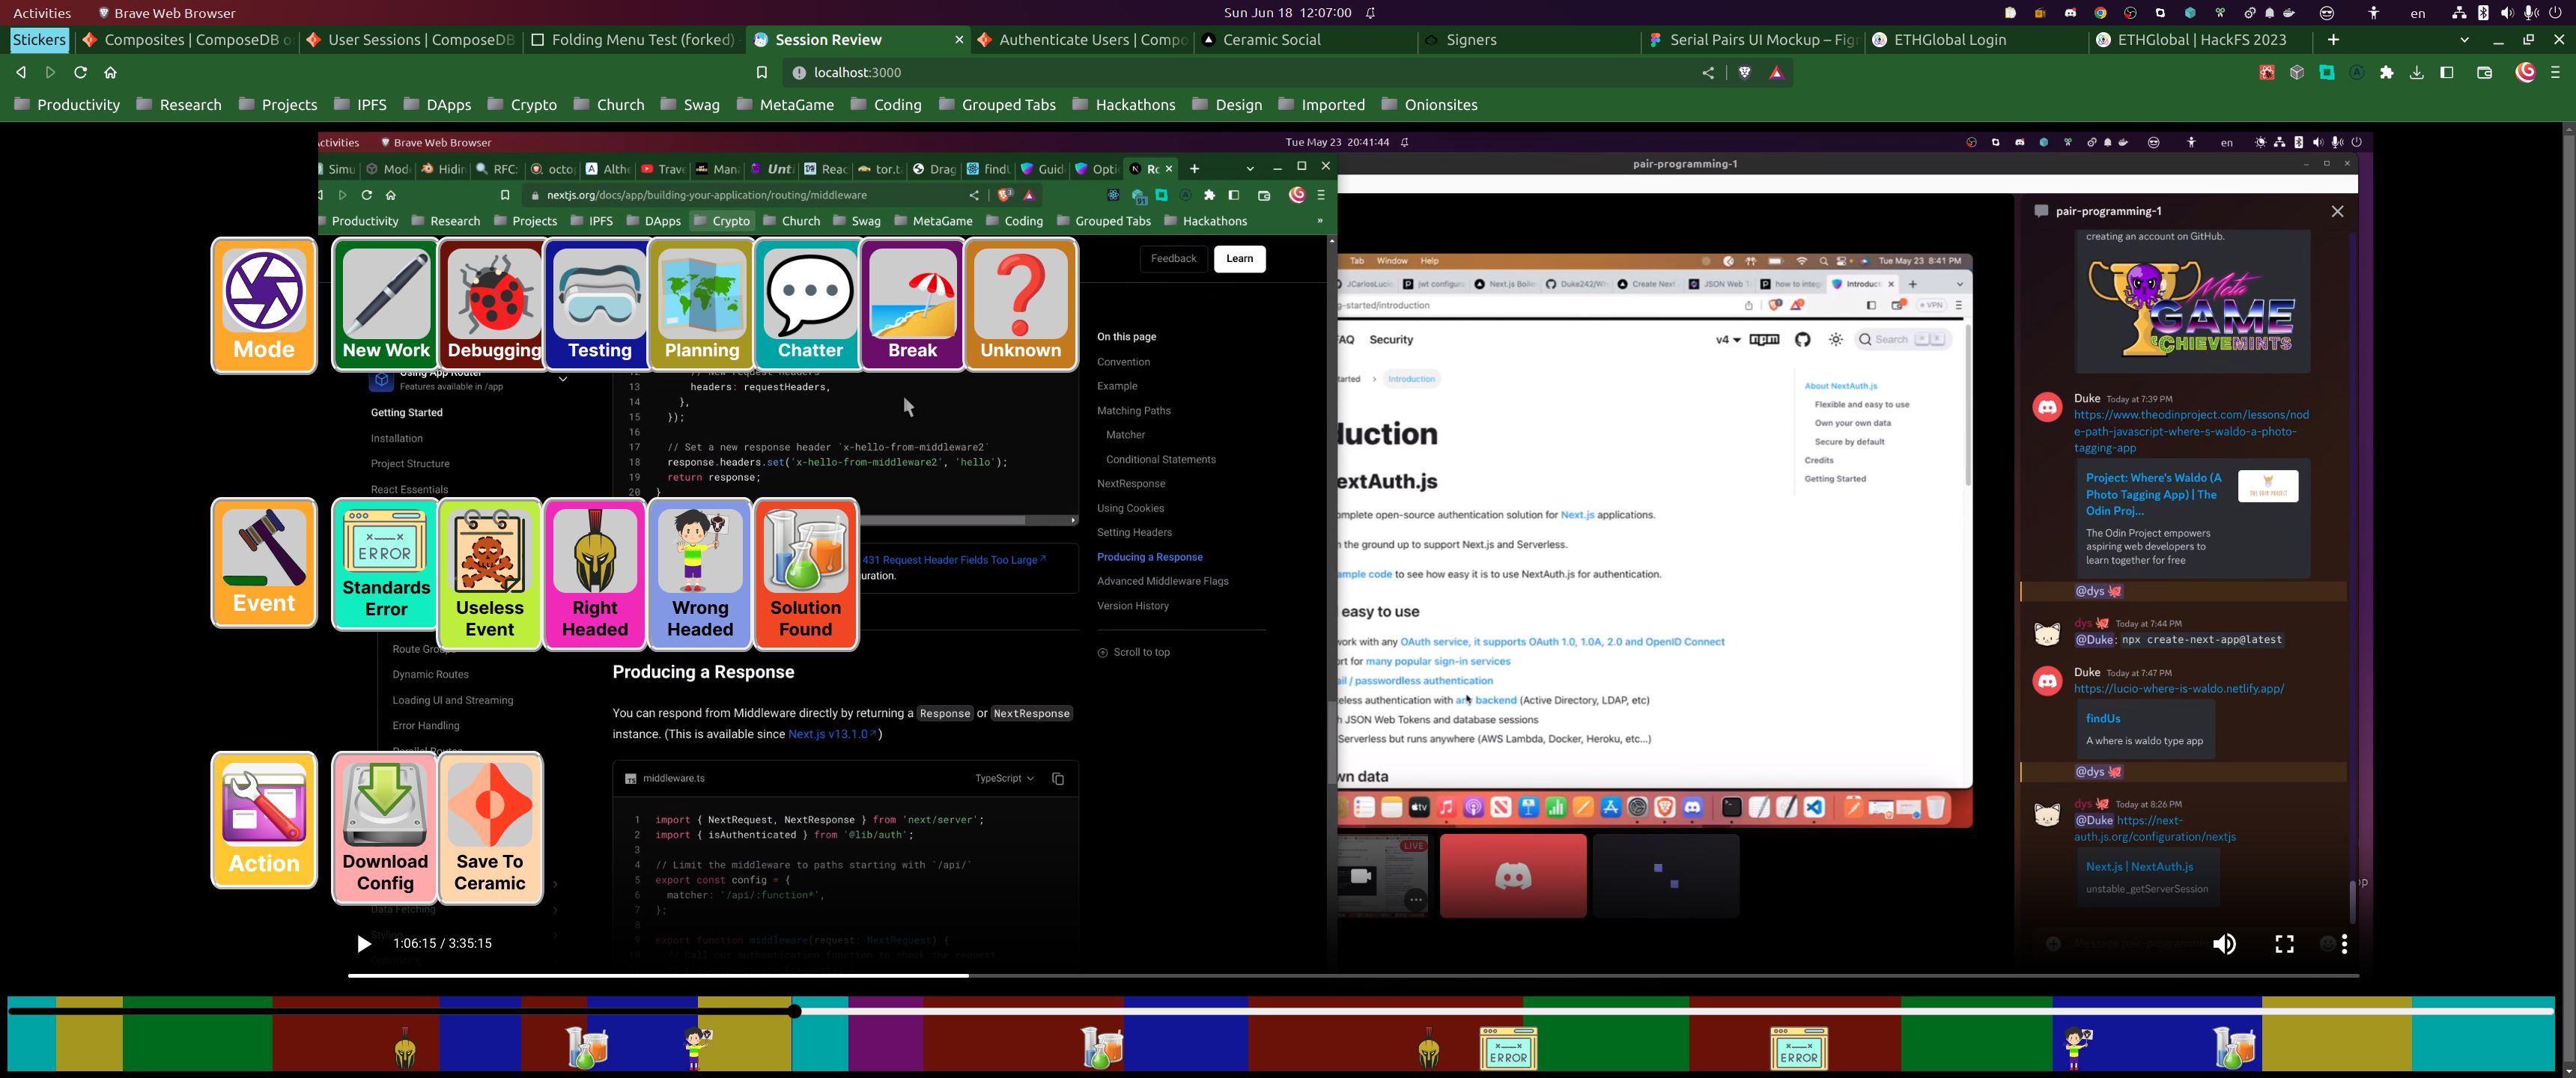Image resolution: width=2576 pixels, height=1078 pixels.
Task: Select the Testing mode sticker icon
Action: point(598,302)
